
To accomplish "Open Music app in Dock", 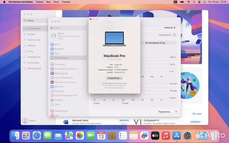I will pos(166,136).
